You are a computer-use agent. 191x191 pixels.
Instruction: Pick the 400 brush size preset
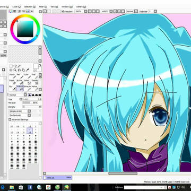coord(12,166)
